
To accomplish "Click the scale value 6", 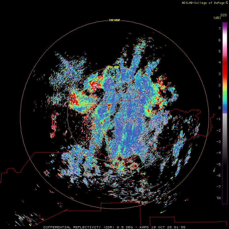I will [220, 40].
